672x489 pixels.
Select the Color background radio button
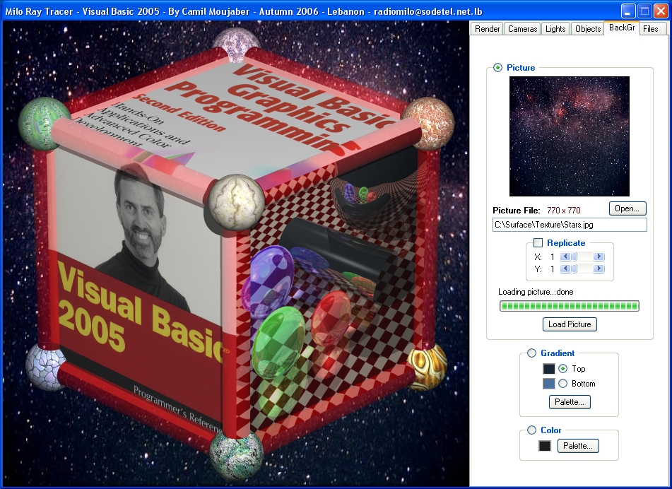pos(532,430)
